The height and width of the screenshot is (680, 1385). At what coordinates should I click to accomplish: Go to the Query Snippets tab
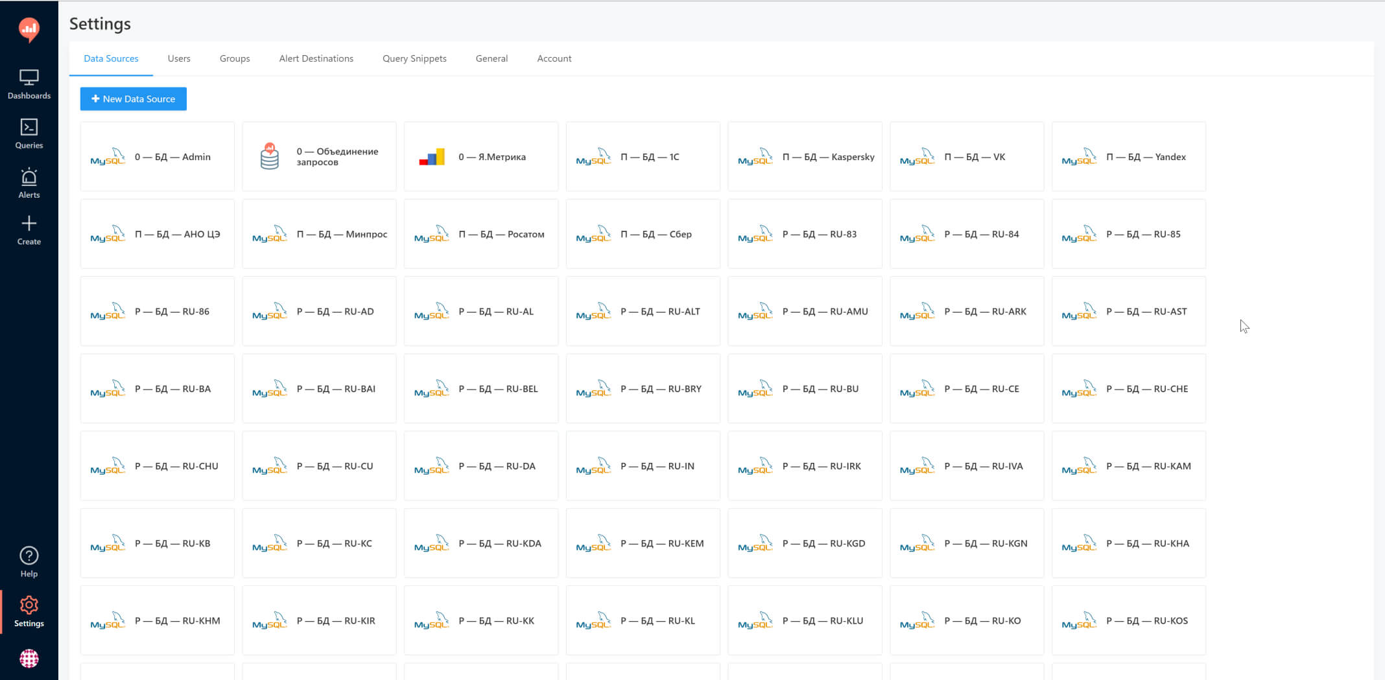tap(414, 58)
